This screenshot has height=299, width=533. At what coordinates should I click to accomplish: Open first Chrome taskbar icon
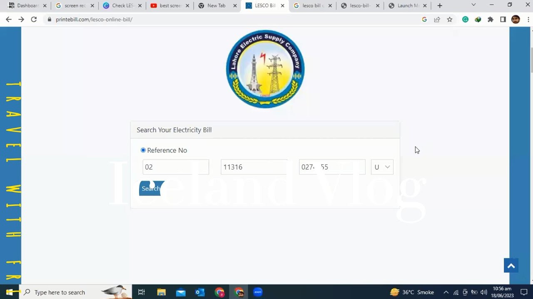(x=219, y=292)
